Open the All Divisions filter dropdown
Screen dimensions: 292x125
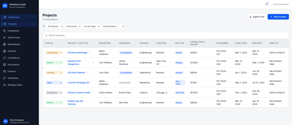(73, 26)
